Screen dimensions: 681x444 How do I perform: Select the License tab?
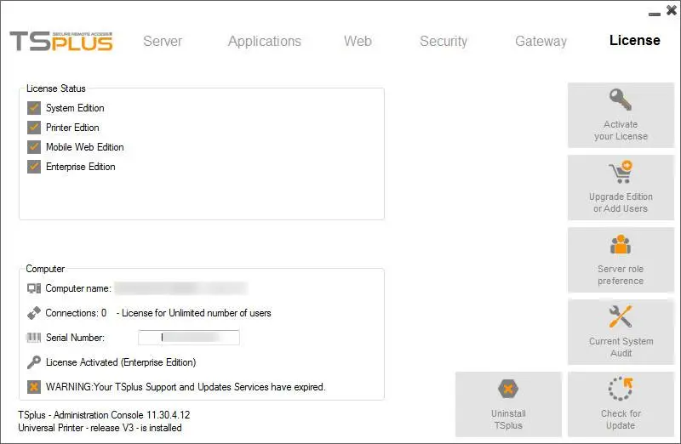tap(634, 40)
